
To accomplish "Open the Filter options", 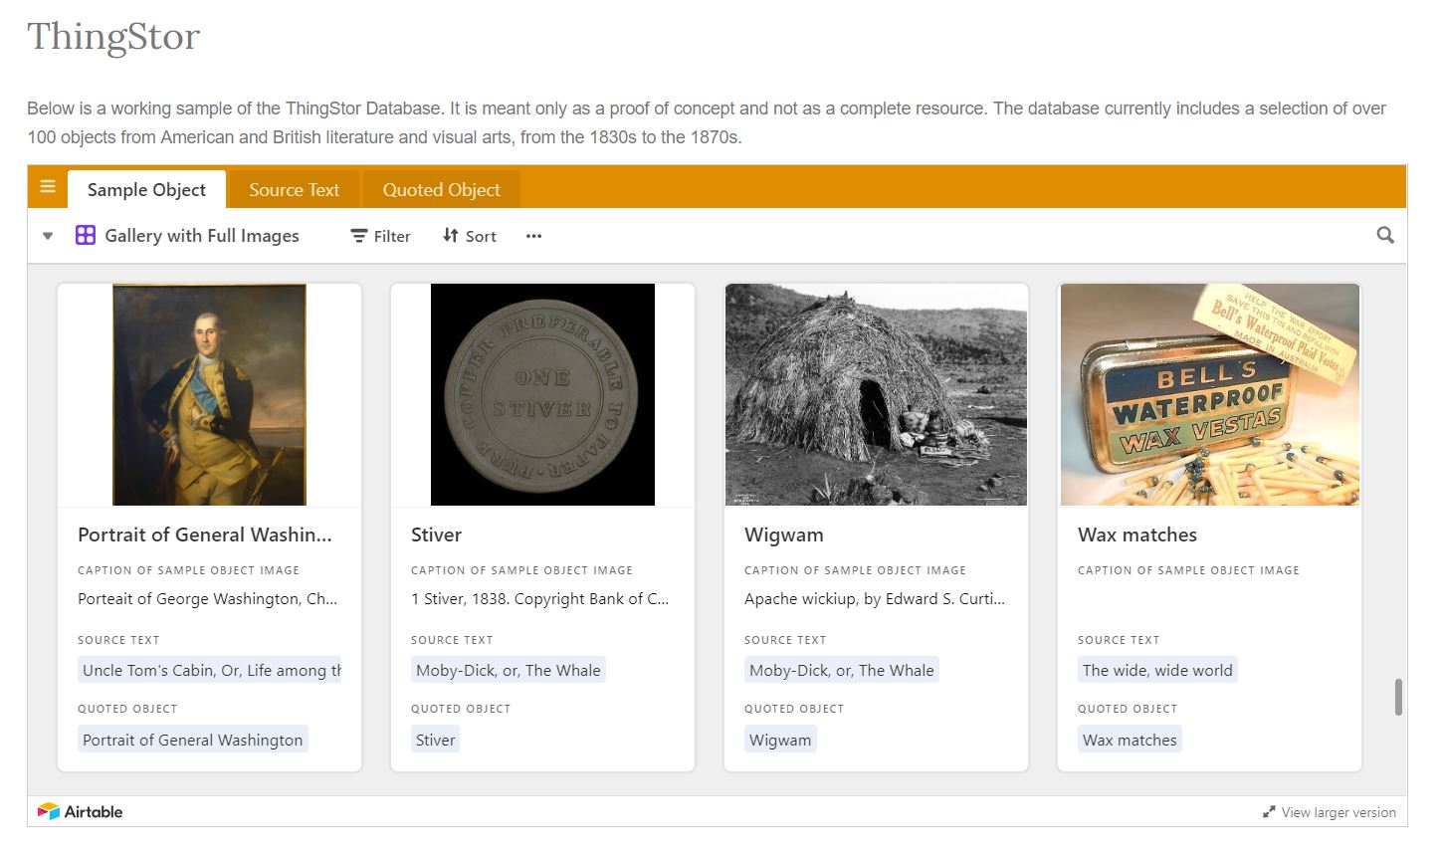I will pos(380,236).
